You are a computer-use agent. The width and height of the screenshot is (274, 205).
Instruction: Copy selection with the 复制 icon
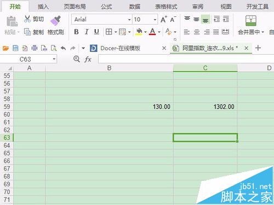27,32
